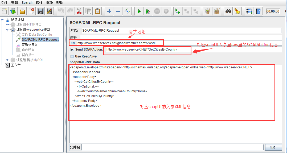Expand the 线程组-链接MySQL node

[7, 60]
